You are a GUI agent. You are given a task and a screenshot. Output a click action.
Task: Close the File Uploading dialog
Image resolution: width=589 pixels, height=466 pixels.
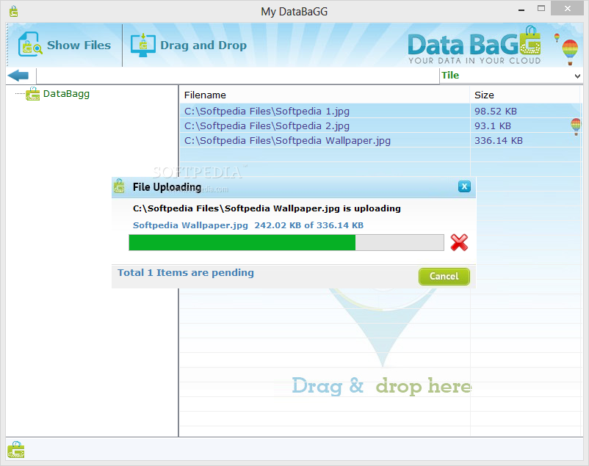pos(464,186)
